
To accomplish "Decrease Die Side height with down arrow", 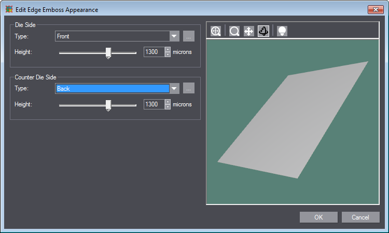I will click(x=168, y=54).
